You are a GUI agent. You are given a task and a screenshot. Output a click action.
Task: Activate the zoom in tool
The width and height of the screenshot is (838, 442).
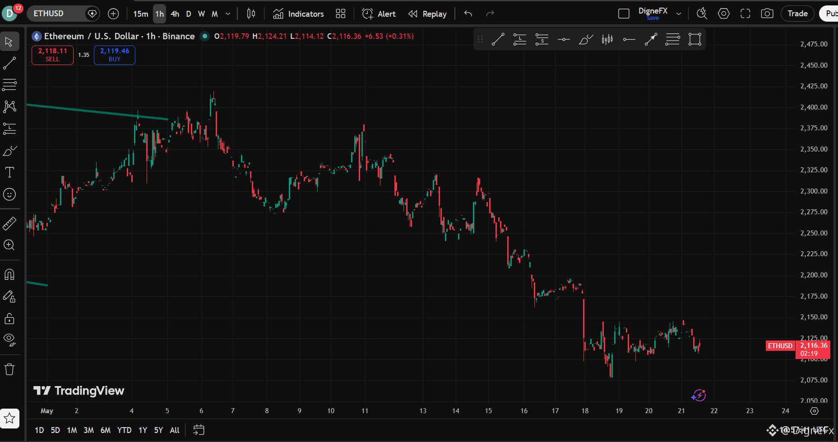tap(9, 245)
